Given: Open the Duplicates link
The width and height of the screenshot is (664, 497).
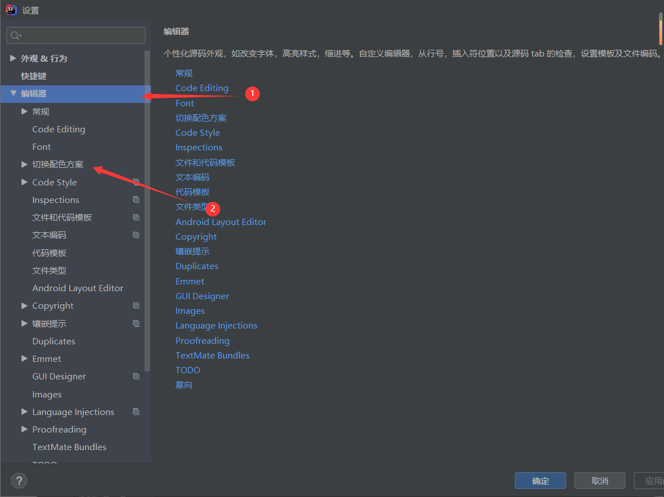Looking at the screenshot, I should (197, 266).
